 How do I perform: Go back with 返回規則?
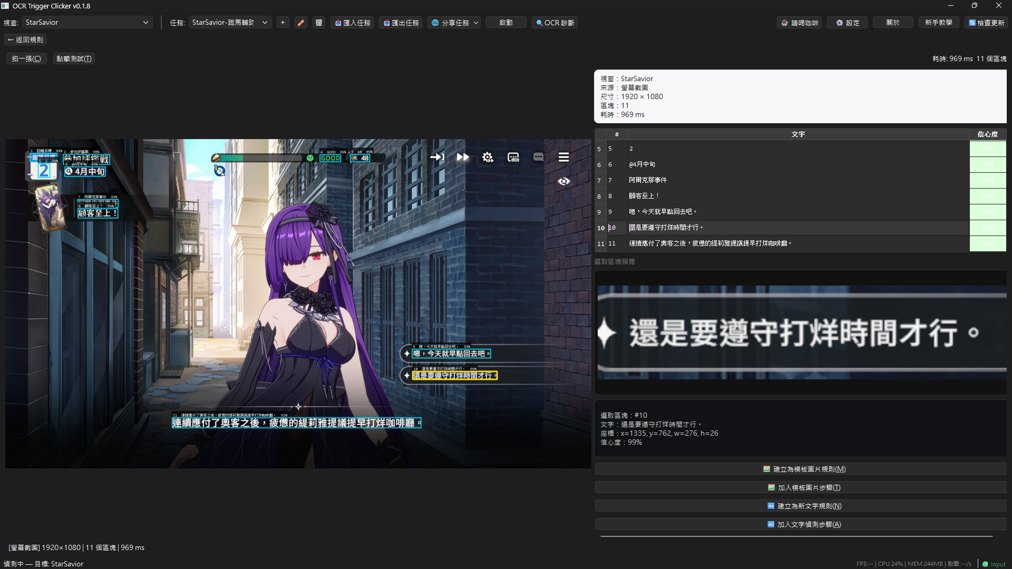[x=25, y=40]
